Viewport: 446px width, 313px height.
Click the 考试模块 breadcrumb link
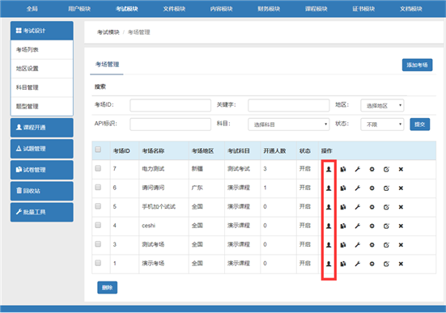[x=108, y=32]
